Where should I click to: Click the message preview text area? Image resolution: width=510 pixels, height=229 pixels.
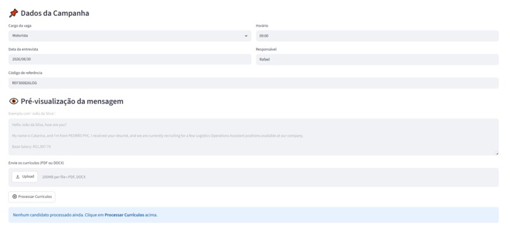click(x=253, y=137)
